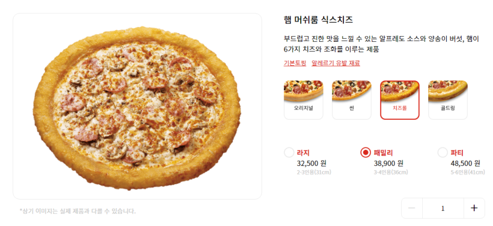Pick the 골드링 crust pizza image
This screenshot has width=493, height=226.
448,91
